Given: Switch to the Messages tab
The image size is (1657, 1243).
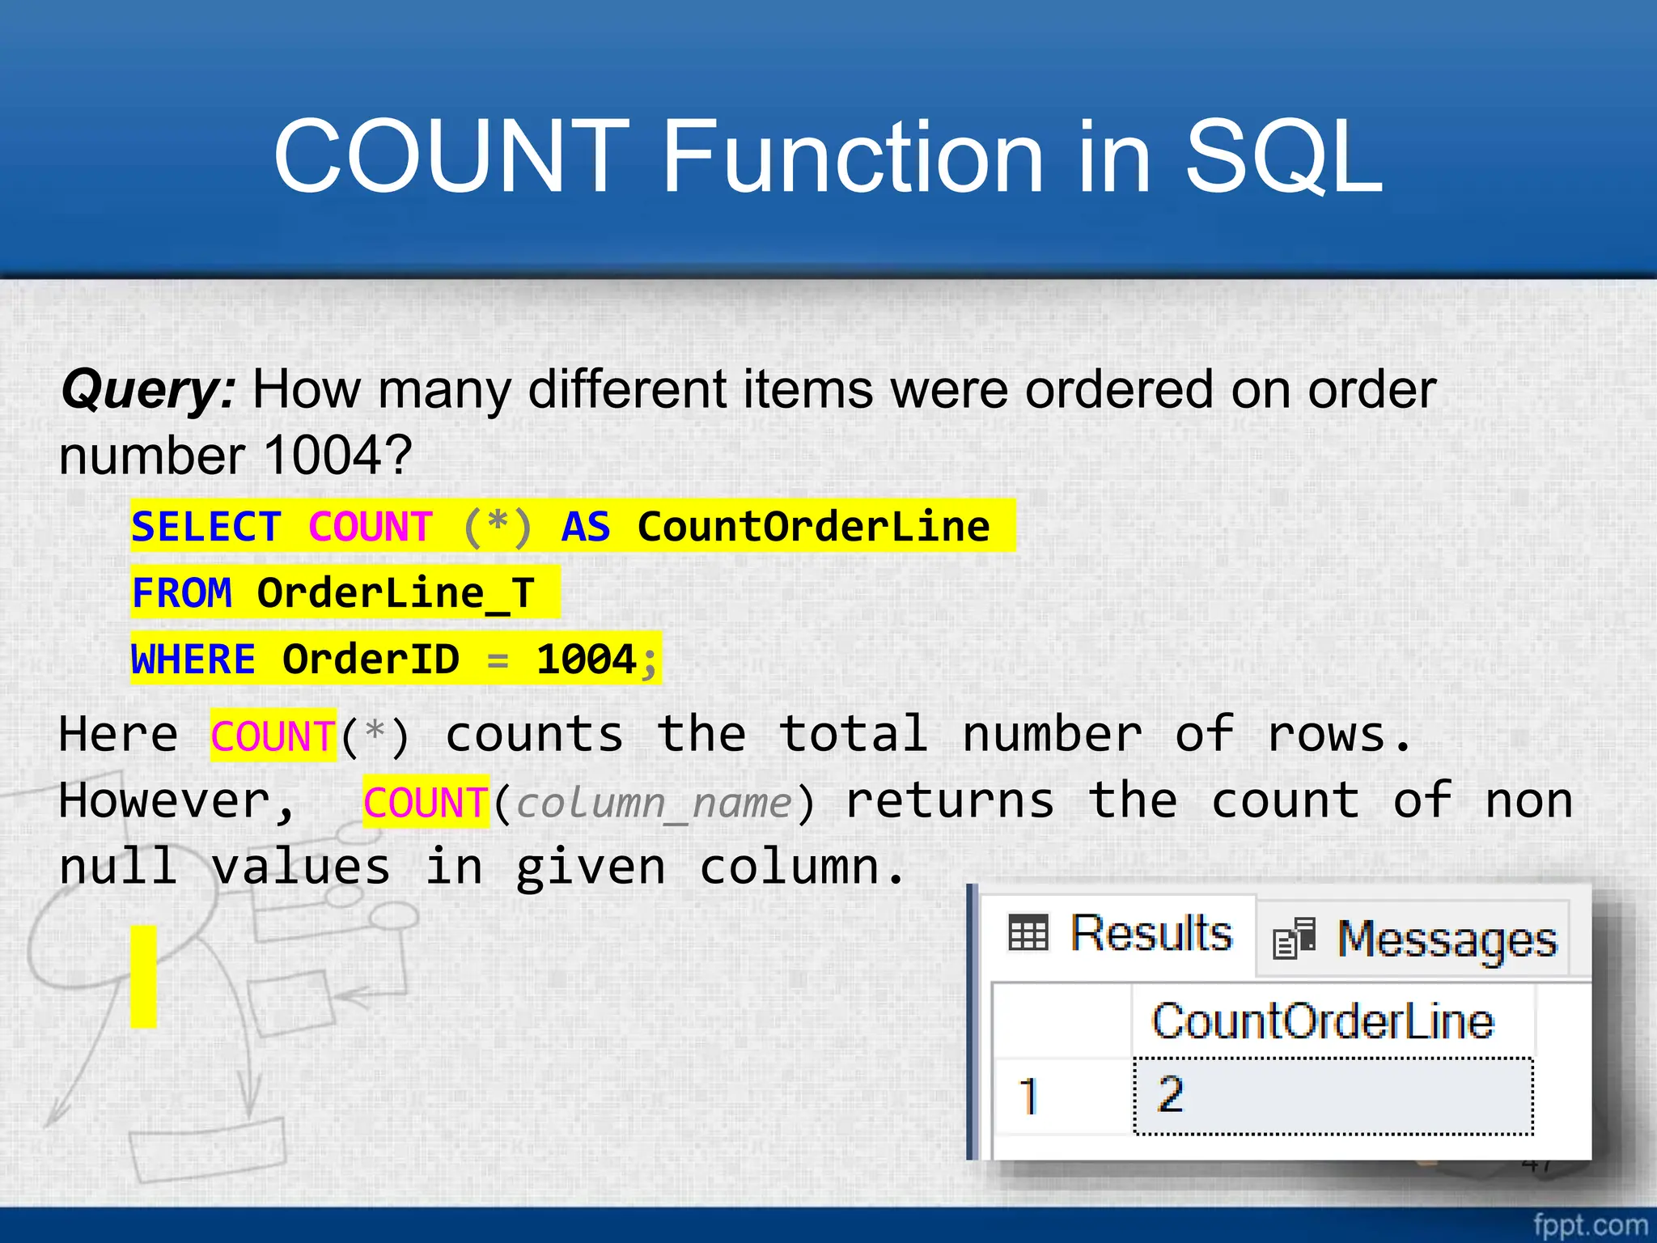Looking at the screenshot, I should coord(1415,940).
